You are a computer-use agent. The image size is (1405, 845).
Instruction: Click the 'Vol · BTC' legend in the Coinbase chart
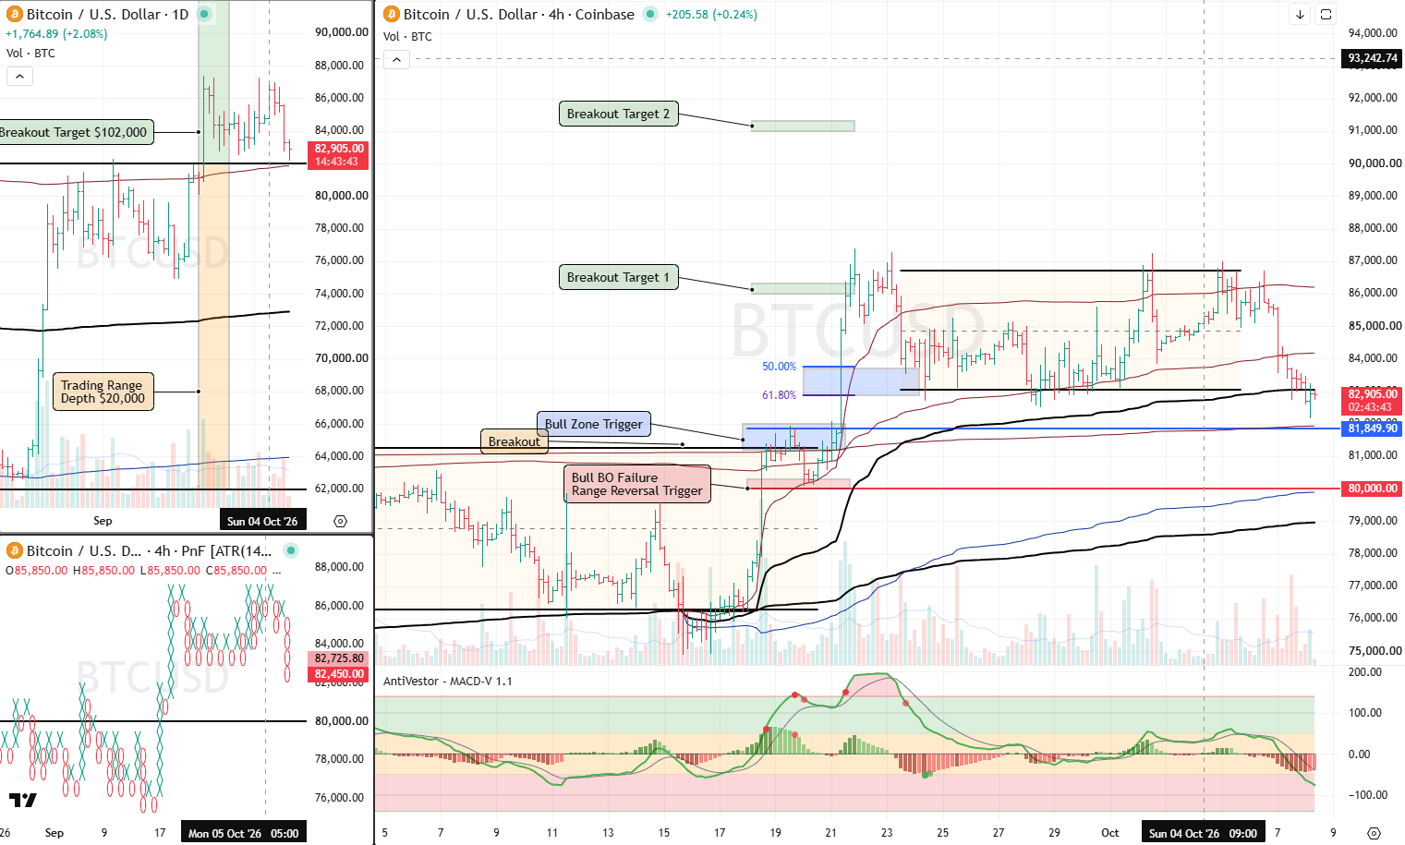point(407,36)
